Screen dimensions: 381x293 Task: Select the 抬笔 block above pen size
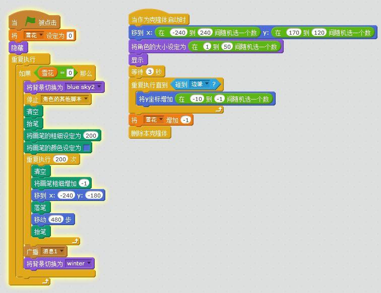(x=33, y=123)
